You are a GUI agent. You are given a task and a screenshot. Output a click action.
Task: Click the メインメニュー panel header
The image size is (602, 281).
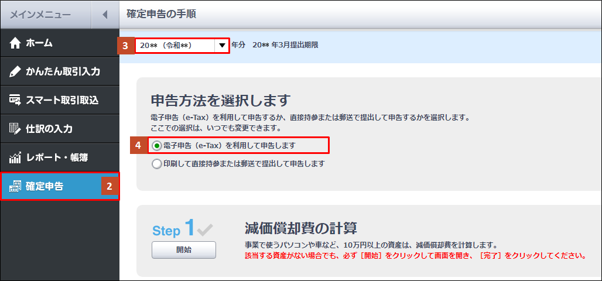tap(40, 15)
